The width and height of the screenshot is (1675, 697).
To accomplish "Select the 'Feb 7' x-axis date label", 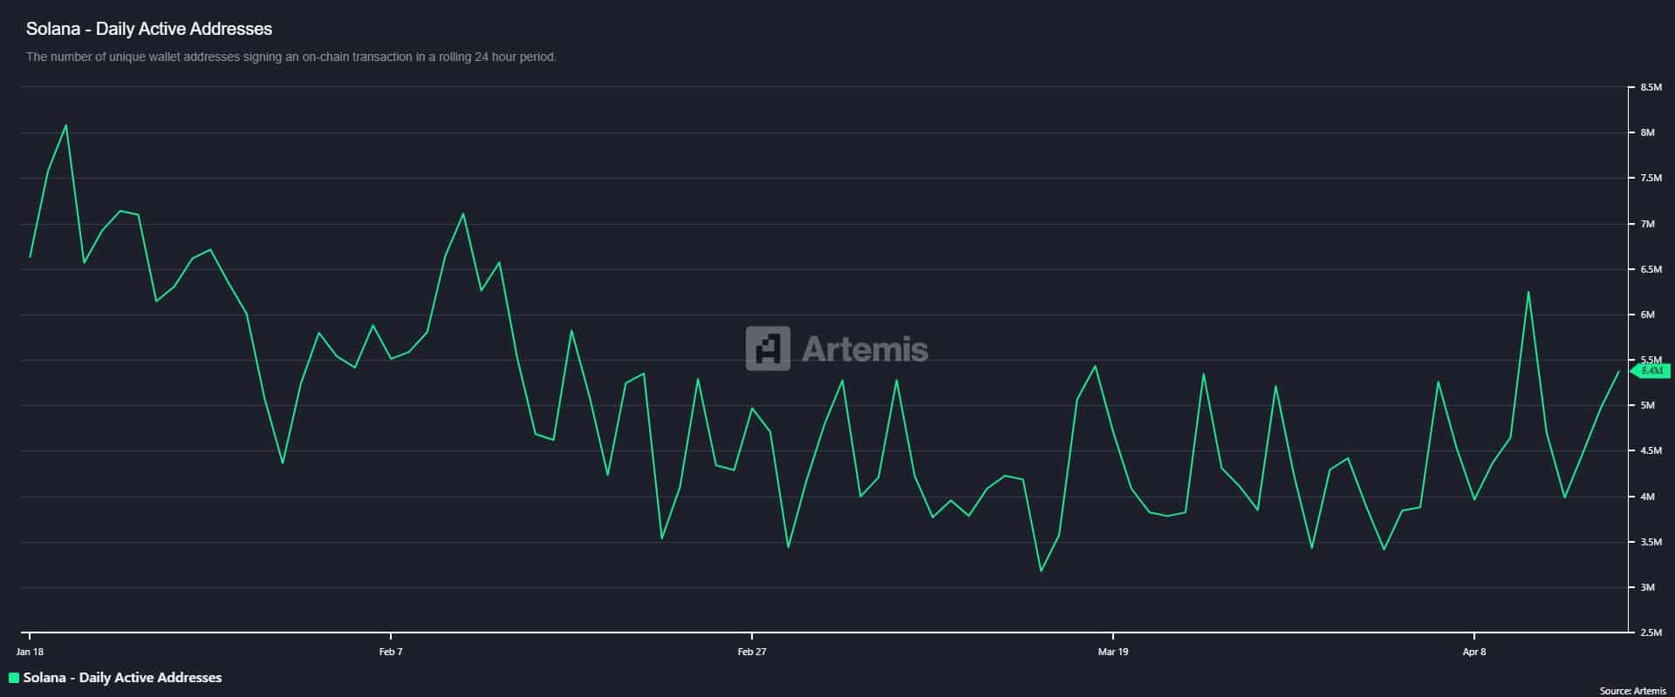I will [391, 652].
